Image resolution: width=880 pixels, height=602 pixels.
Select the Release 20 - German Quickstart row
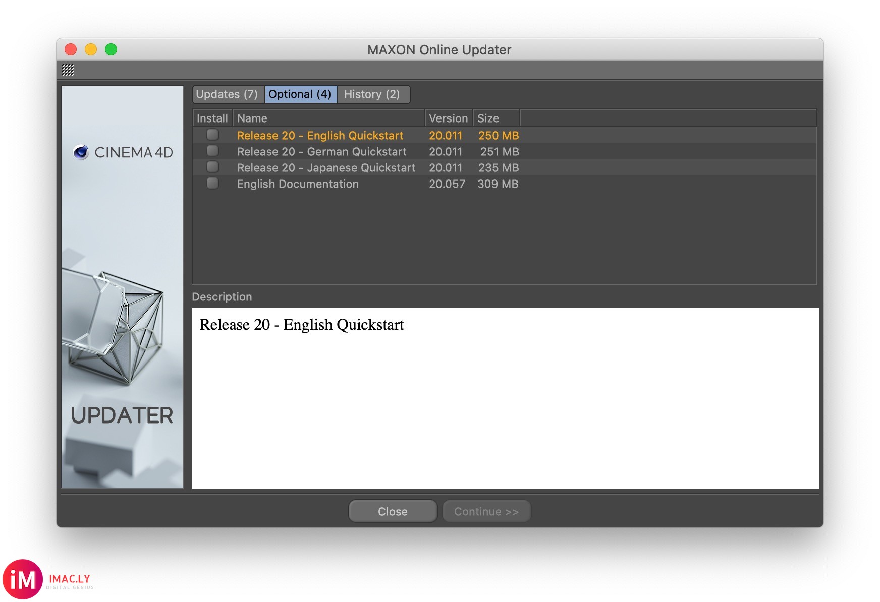click(x=505, y=152)
